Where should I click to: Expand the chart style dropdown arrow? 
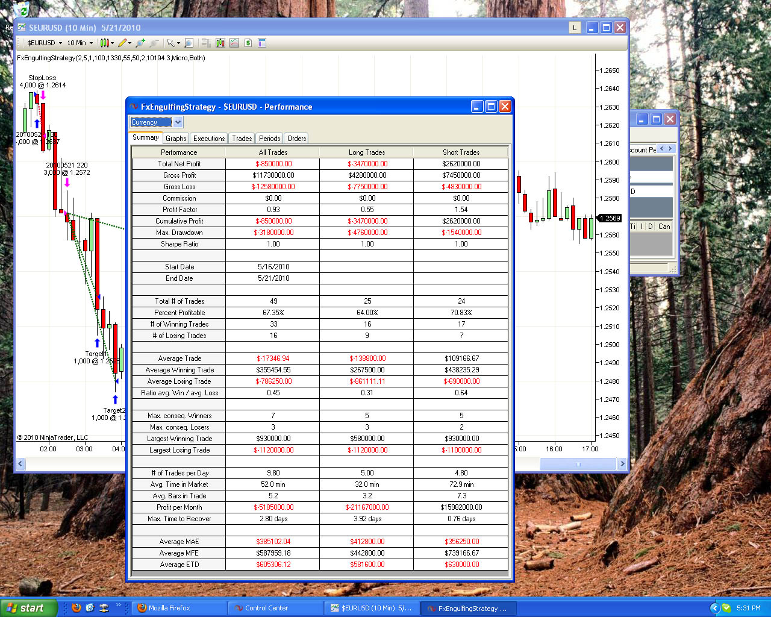coord(112,43)
